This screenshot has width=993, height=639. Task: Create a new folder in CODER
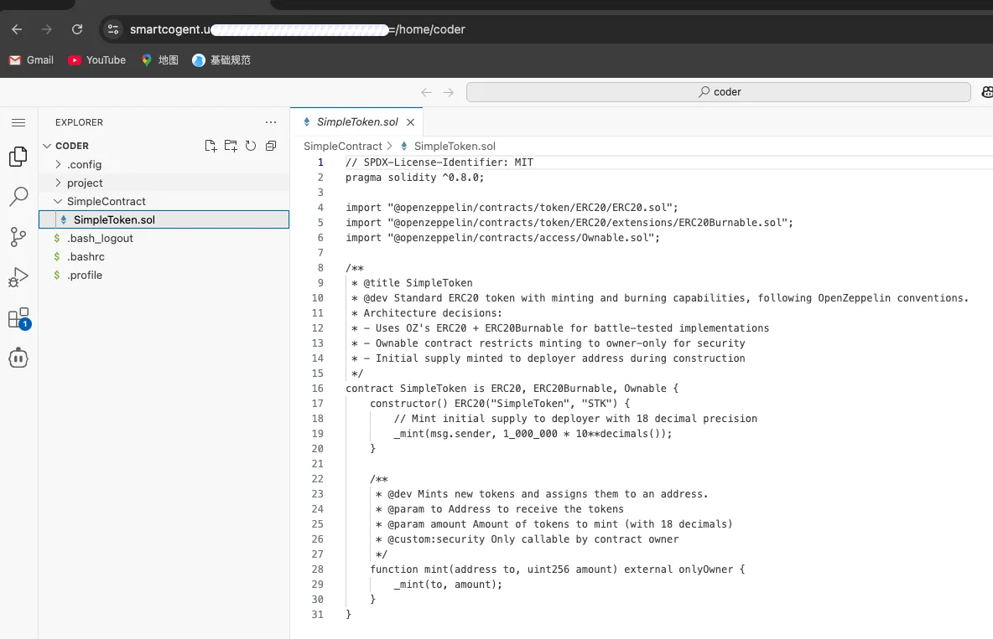[231, 147]
